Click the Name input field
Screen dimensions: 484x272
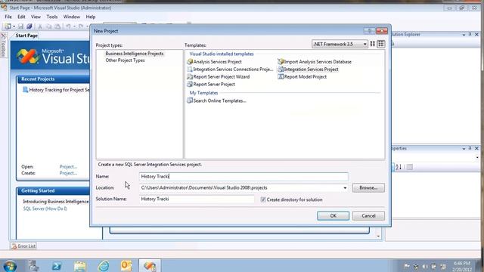pyautogui.click(x=244, y=176)
